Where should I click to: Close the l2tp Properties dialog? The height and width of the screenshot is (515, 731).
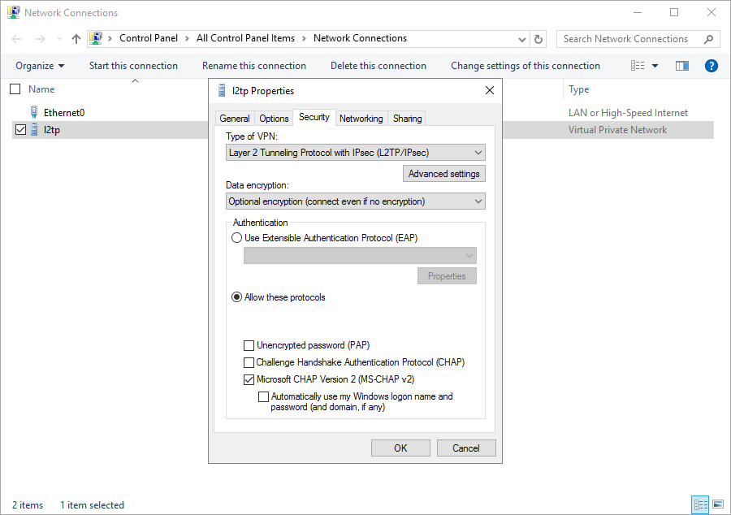pos(490,90)
